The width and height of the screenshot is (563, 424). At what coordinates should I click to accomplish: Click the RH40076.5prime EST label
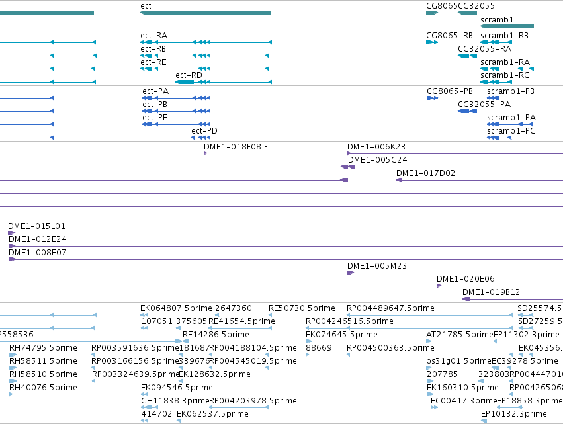coord(43,388)
